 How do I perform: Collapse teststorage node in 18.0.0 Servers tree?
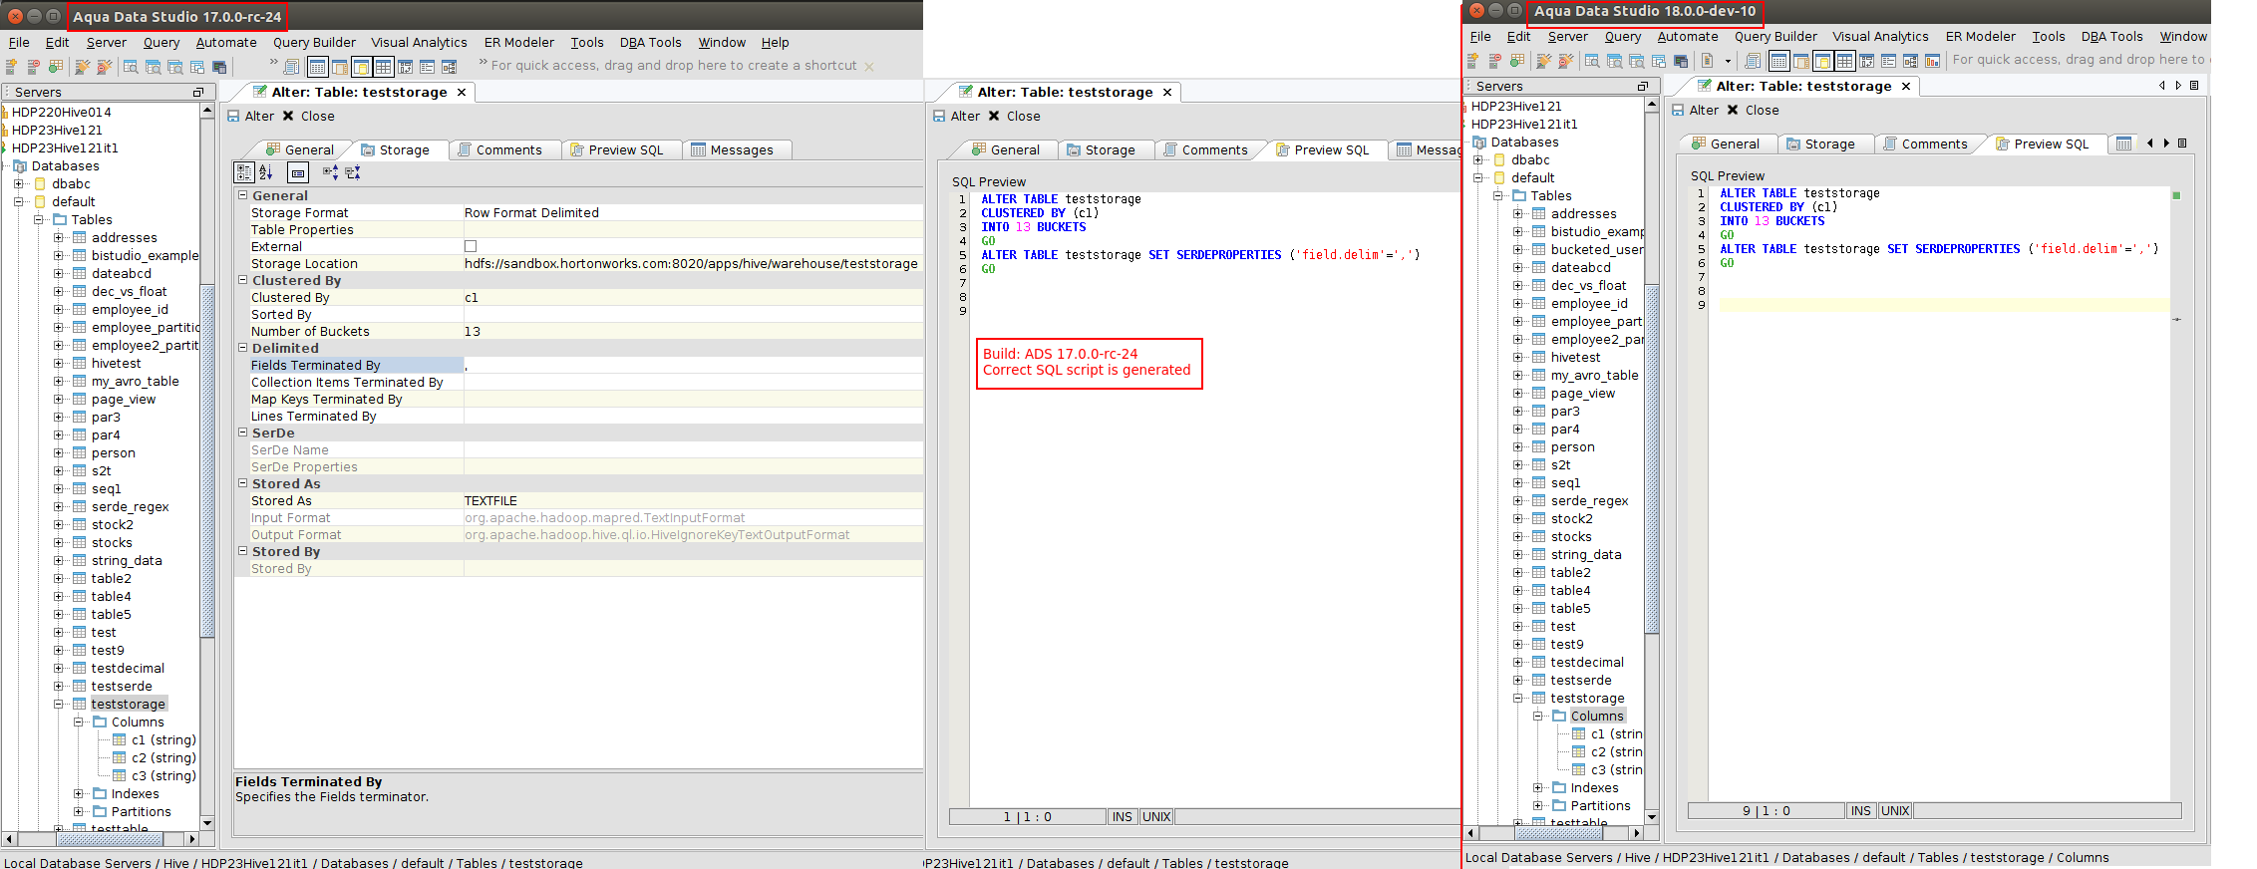coord(1517,698)
